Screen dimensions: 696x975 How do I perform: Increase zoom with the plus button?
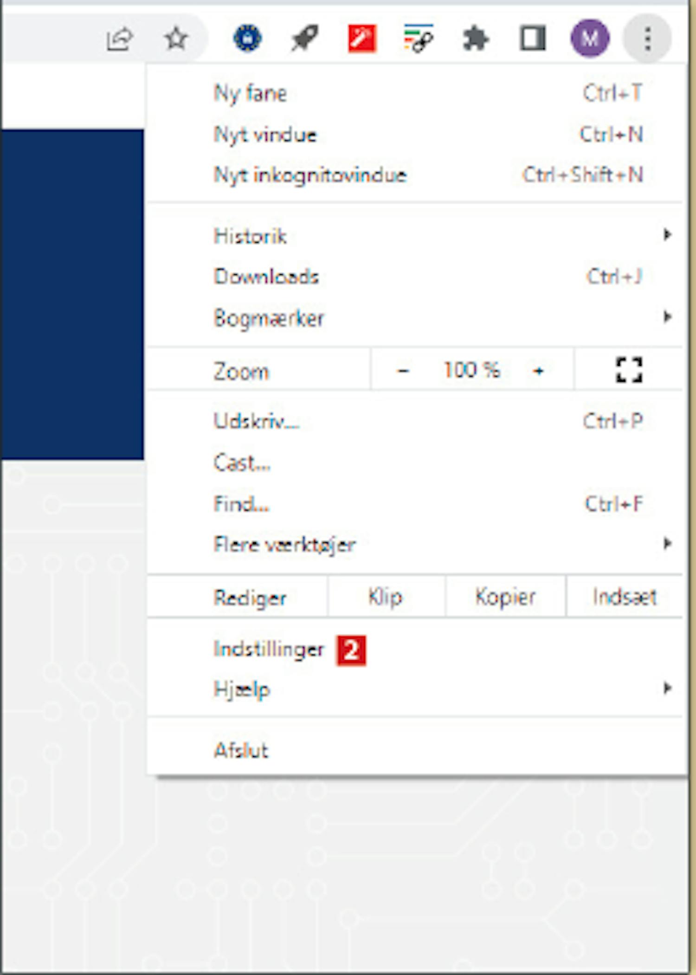(538, 370)
